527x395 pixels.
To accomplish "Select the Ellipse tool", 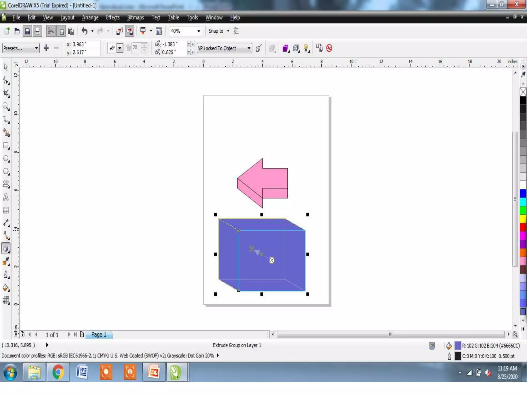I will (6, 158).
